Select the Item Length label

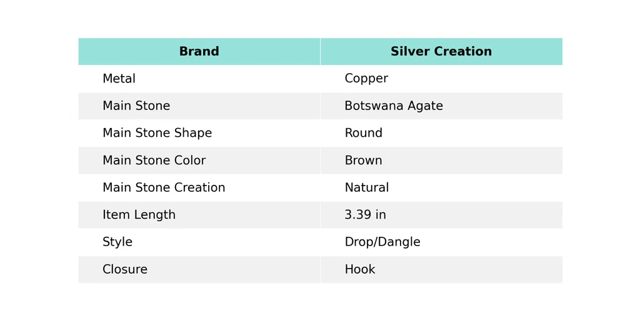139,215
